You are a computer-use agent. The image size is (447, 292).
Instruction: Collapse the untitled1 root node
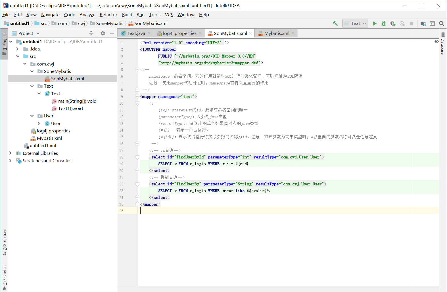point(11,41)
